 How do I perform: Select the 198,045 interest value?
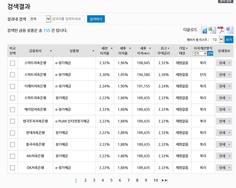click(143, 63)
